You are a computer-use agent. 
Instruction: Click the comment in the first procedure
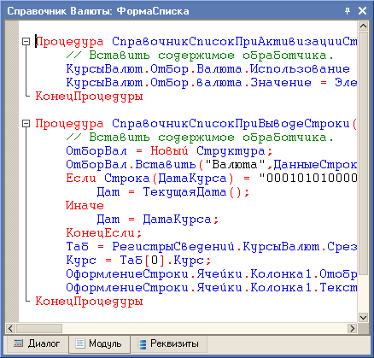tap(200, 56)
